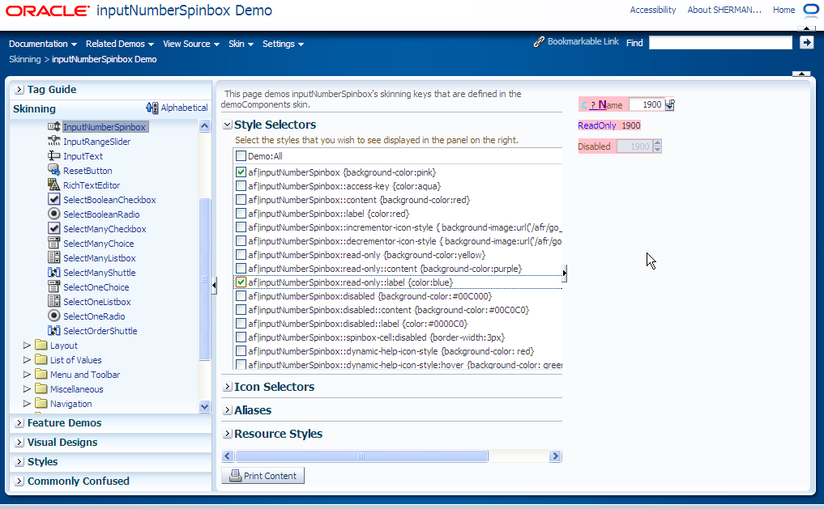The image size is (824, 509).
Task: Click the SelectOneChoice component icon
Action: pos(53,286)
